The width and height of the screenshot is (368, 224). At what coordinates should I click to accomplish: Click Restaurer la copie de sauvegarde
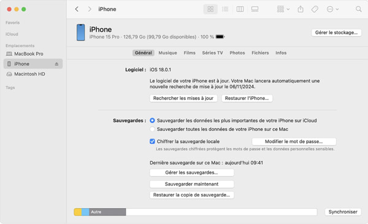coord(191,195)
